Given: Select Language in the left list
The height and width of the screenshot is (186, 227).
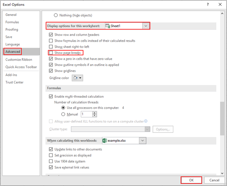Looking at the screenshot, I should tap(13, 44).
